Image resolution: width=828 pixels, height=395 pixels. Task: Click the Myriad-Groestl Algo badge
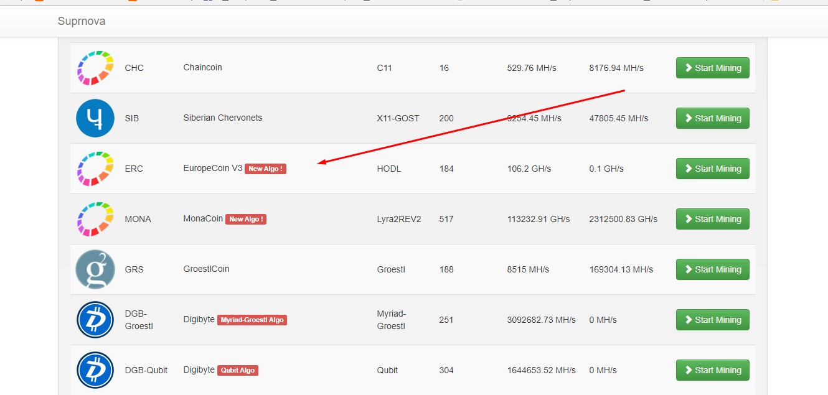point(252,320)
